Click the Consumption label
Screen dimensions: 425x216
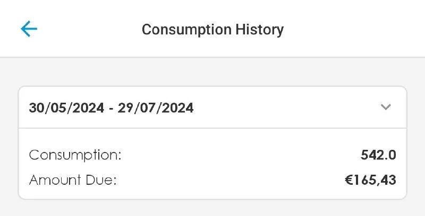point(75,156)
